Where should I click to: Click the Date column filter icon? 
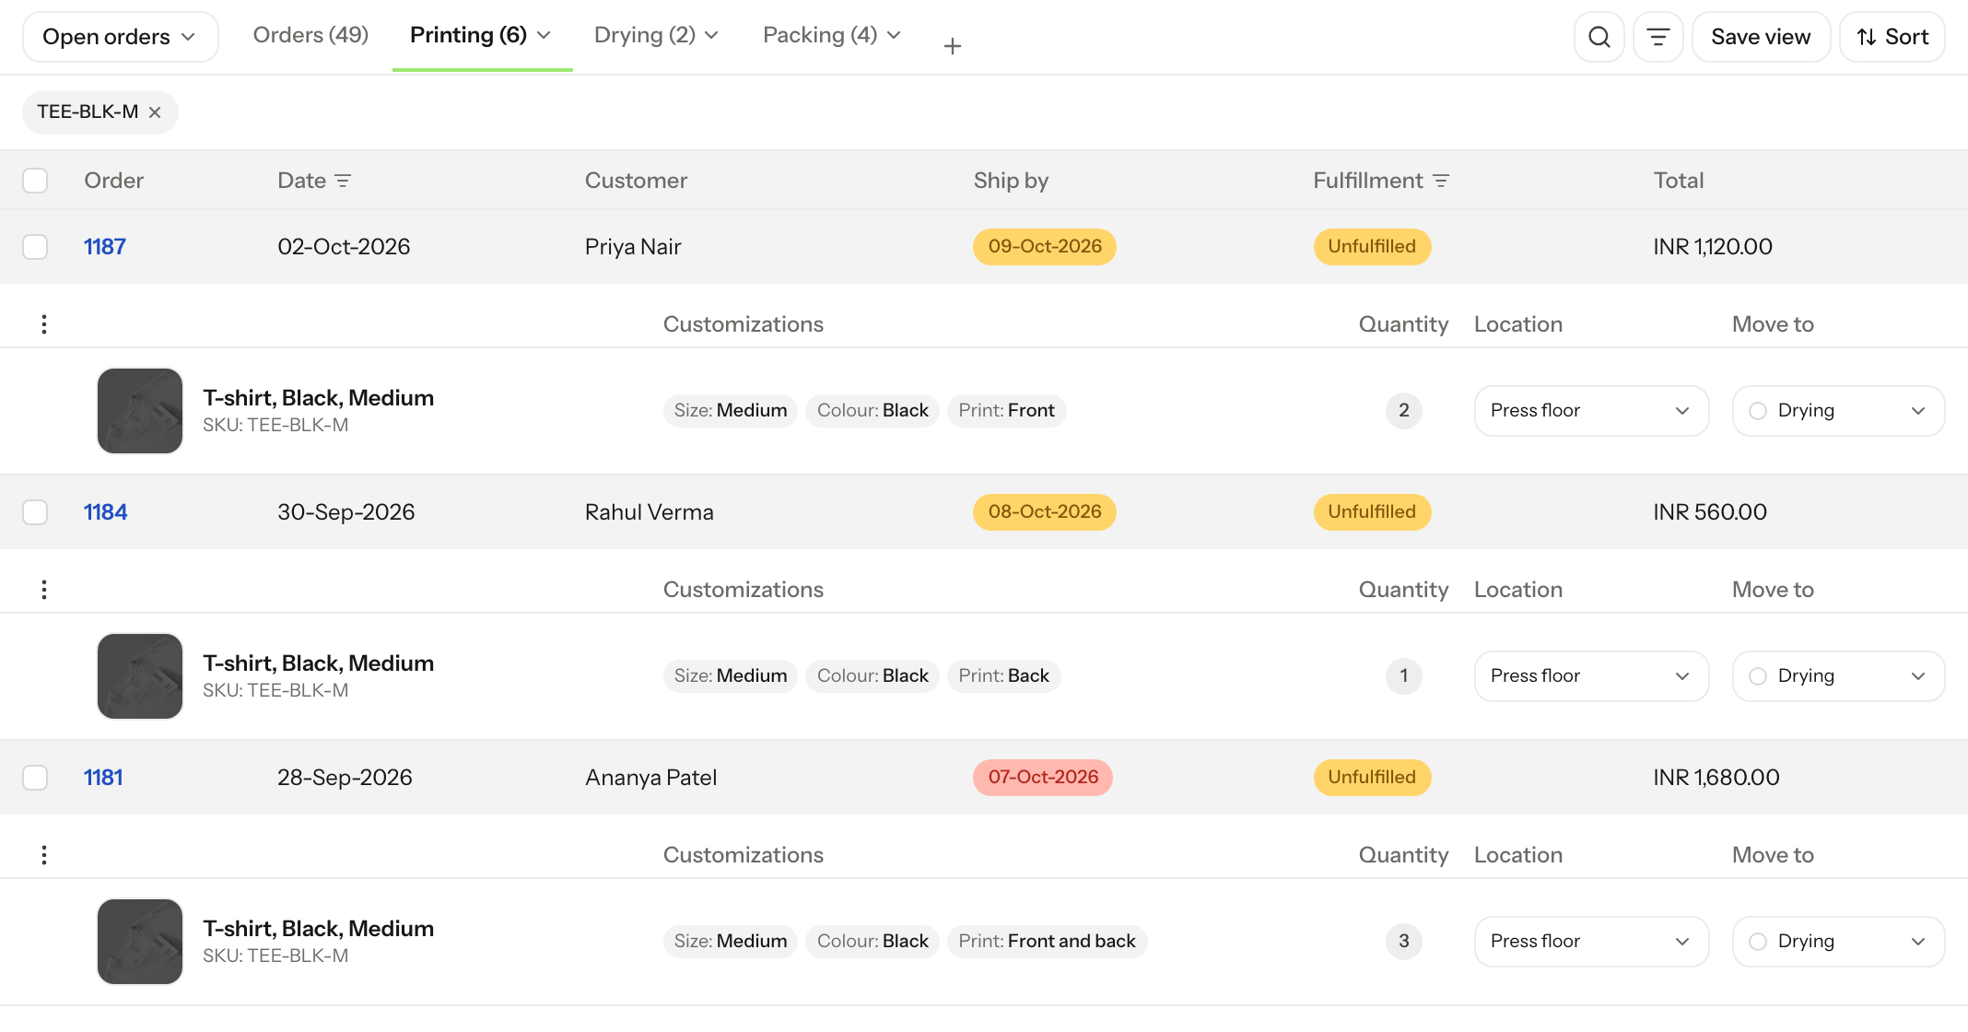[343, 181]
